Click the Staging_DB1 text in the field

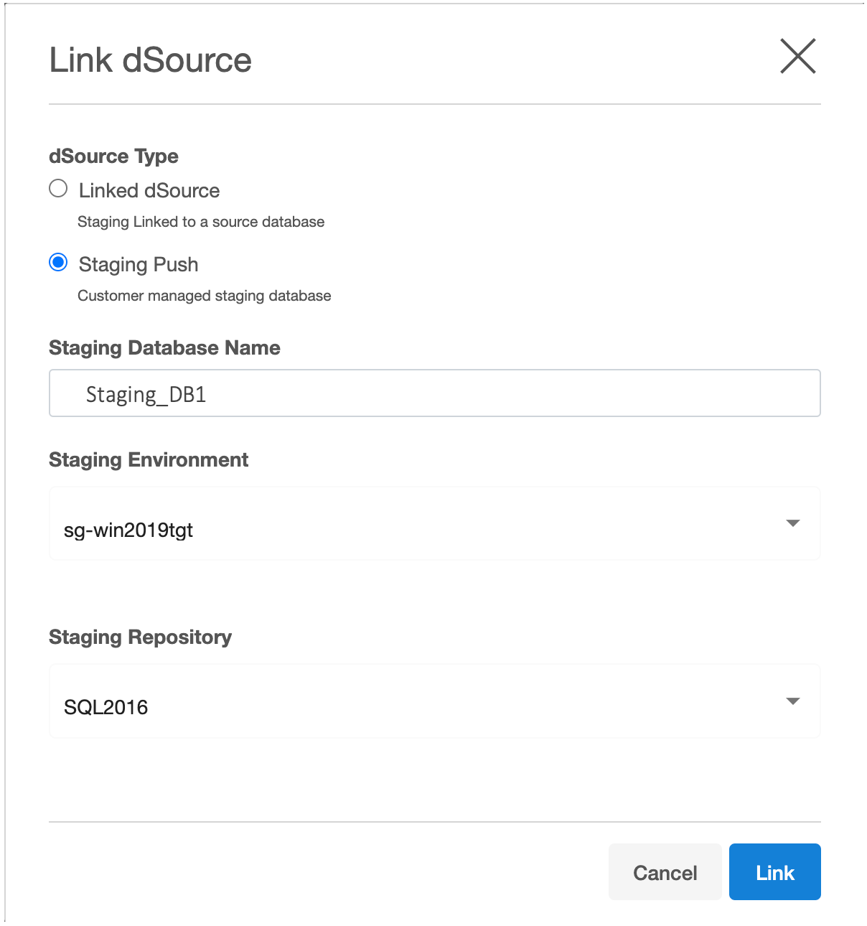146,395
